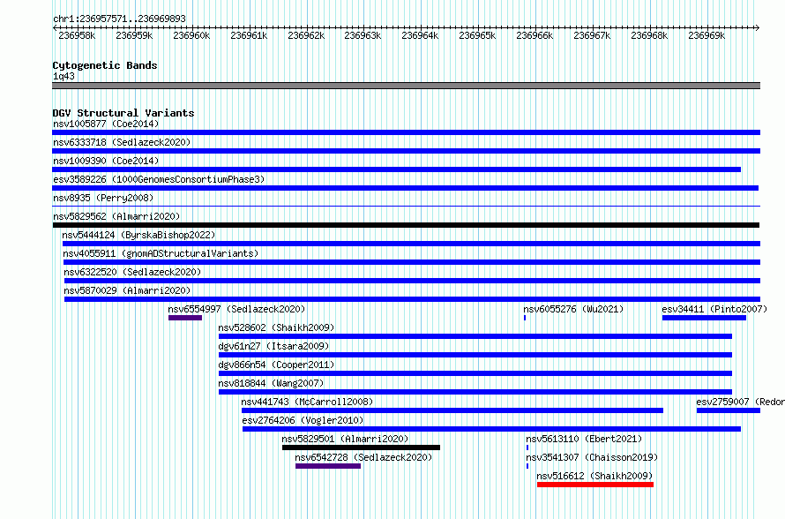This screenshot has width=785, height=519.
Task: Open nsv516612 (Shaikh2009) label
Action: [x=594, y=476]
